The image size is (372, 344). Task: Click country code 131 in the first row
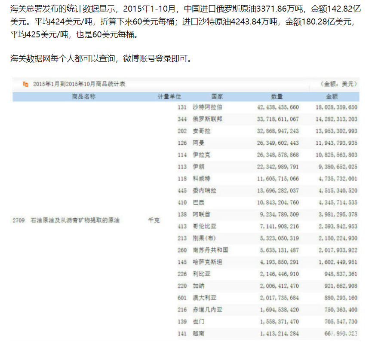[x=182, y=107]
